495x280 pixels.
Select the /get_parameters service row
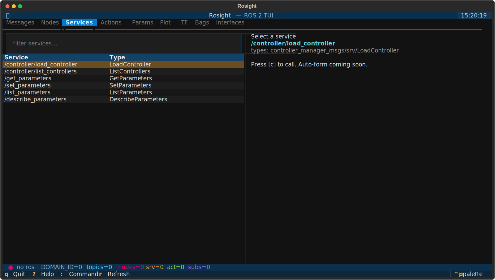point(123,78)
